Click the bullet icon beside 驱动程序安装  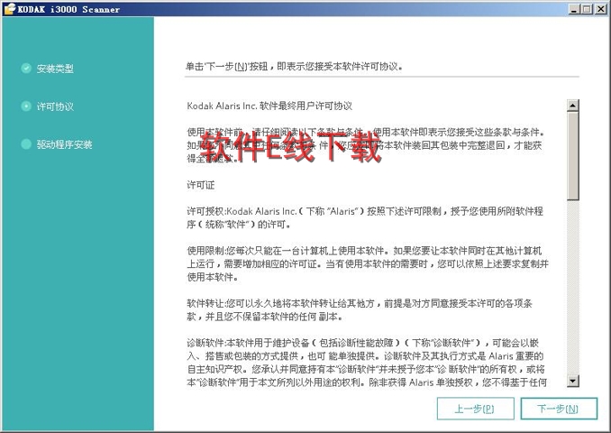(x=26, y=144)
